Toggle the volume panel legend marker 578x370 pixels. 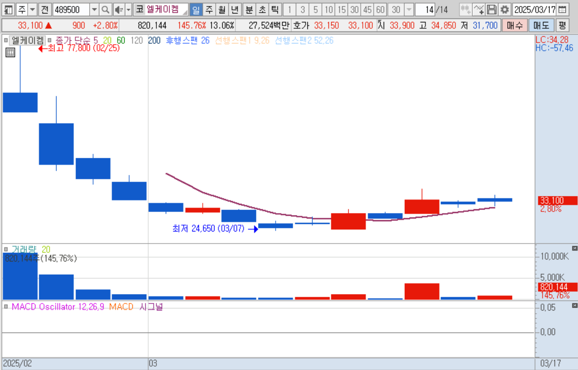click(5, 250)
